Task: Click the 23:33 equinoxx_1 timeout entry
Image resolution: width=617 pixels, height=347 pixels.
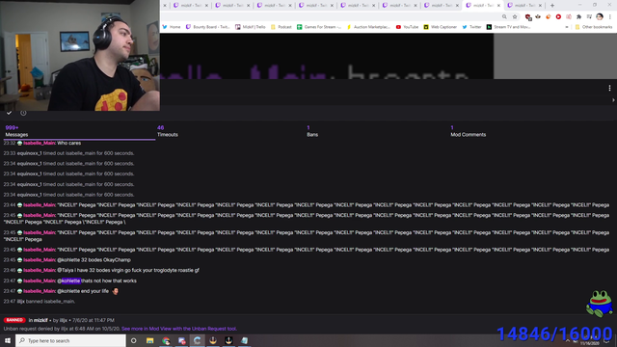Action: click(x=68, y=153)
